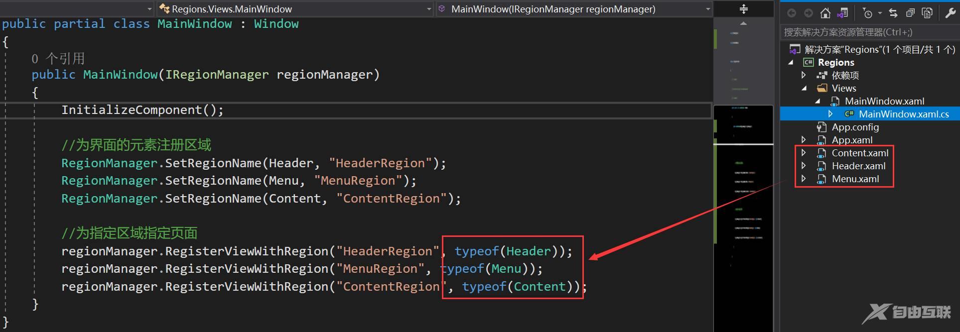Click the 依赖项 dependencies icon
The image size is (960, 332).
point(822,75)
